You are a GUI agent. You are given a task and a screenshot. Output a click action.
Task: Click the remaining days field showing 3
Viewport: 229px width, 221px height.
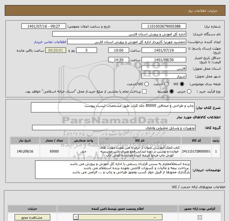[x=87, y=50]
